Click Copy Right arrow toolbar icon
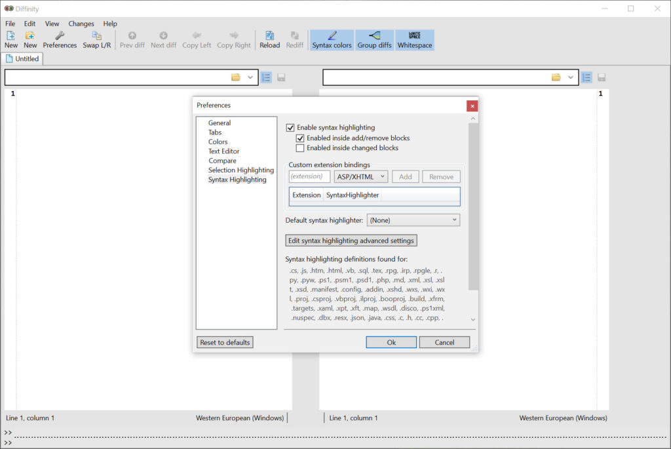671x449 pixels. [234, 40]
